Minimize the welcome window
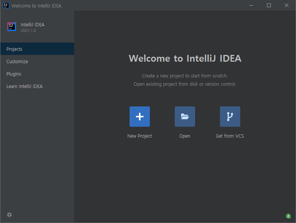Viewport: 296px width, 223px height. 251,6
